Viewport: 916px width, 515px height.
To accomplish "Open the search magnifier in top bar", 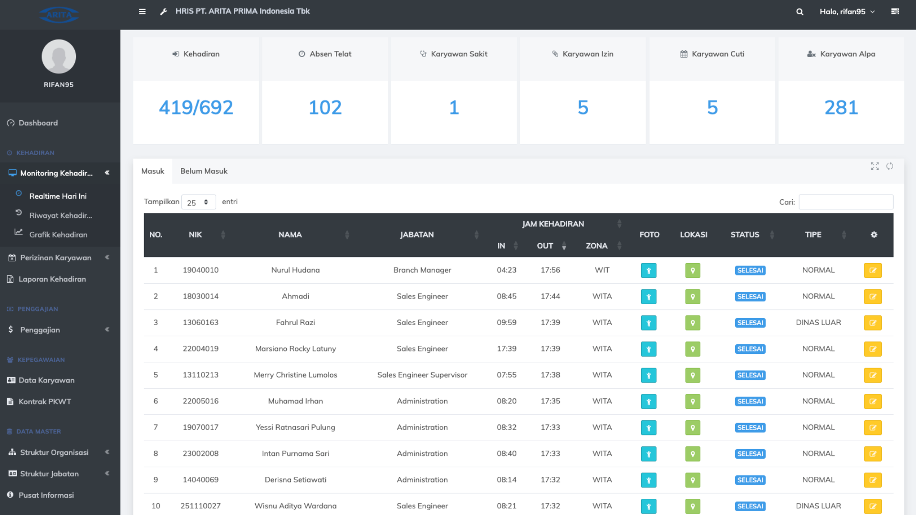I will tap(800, 11).
